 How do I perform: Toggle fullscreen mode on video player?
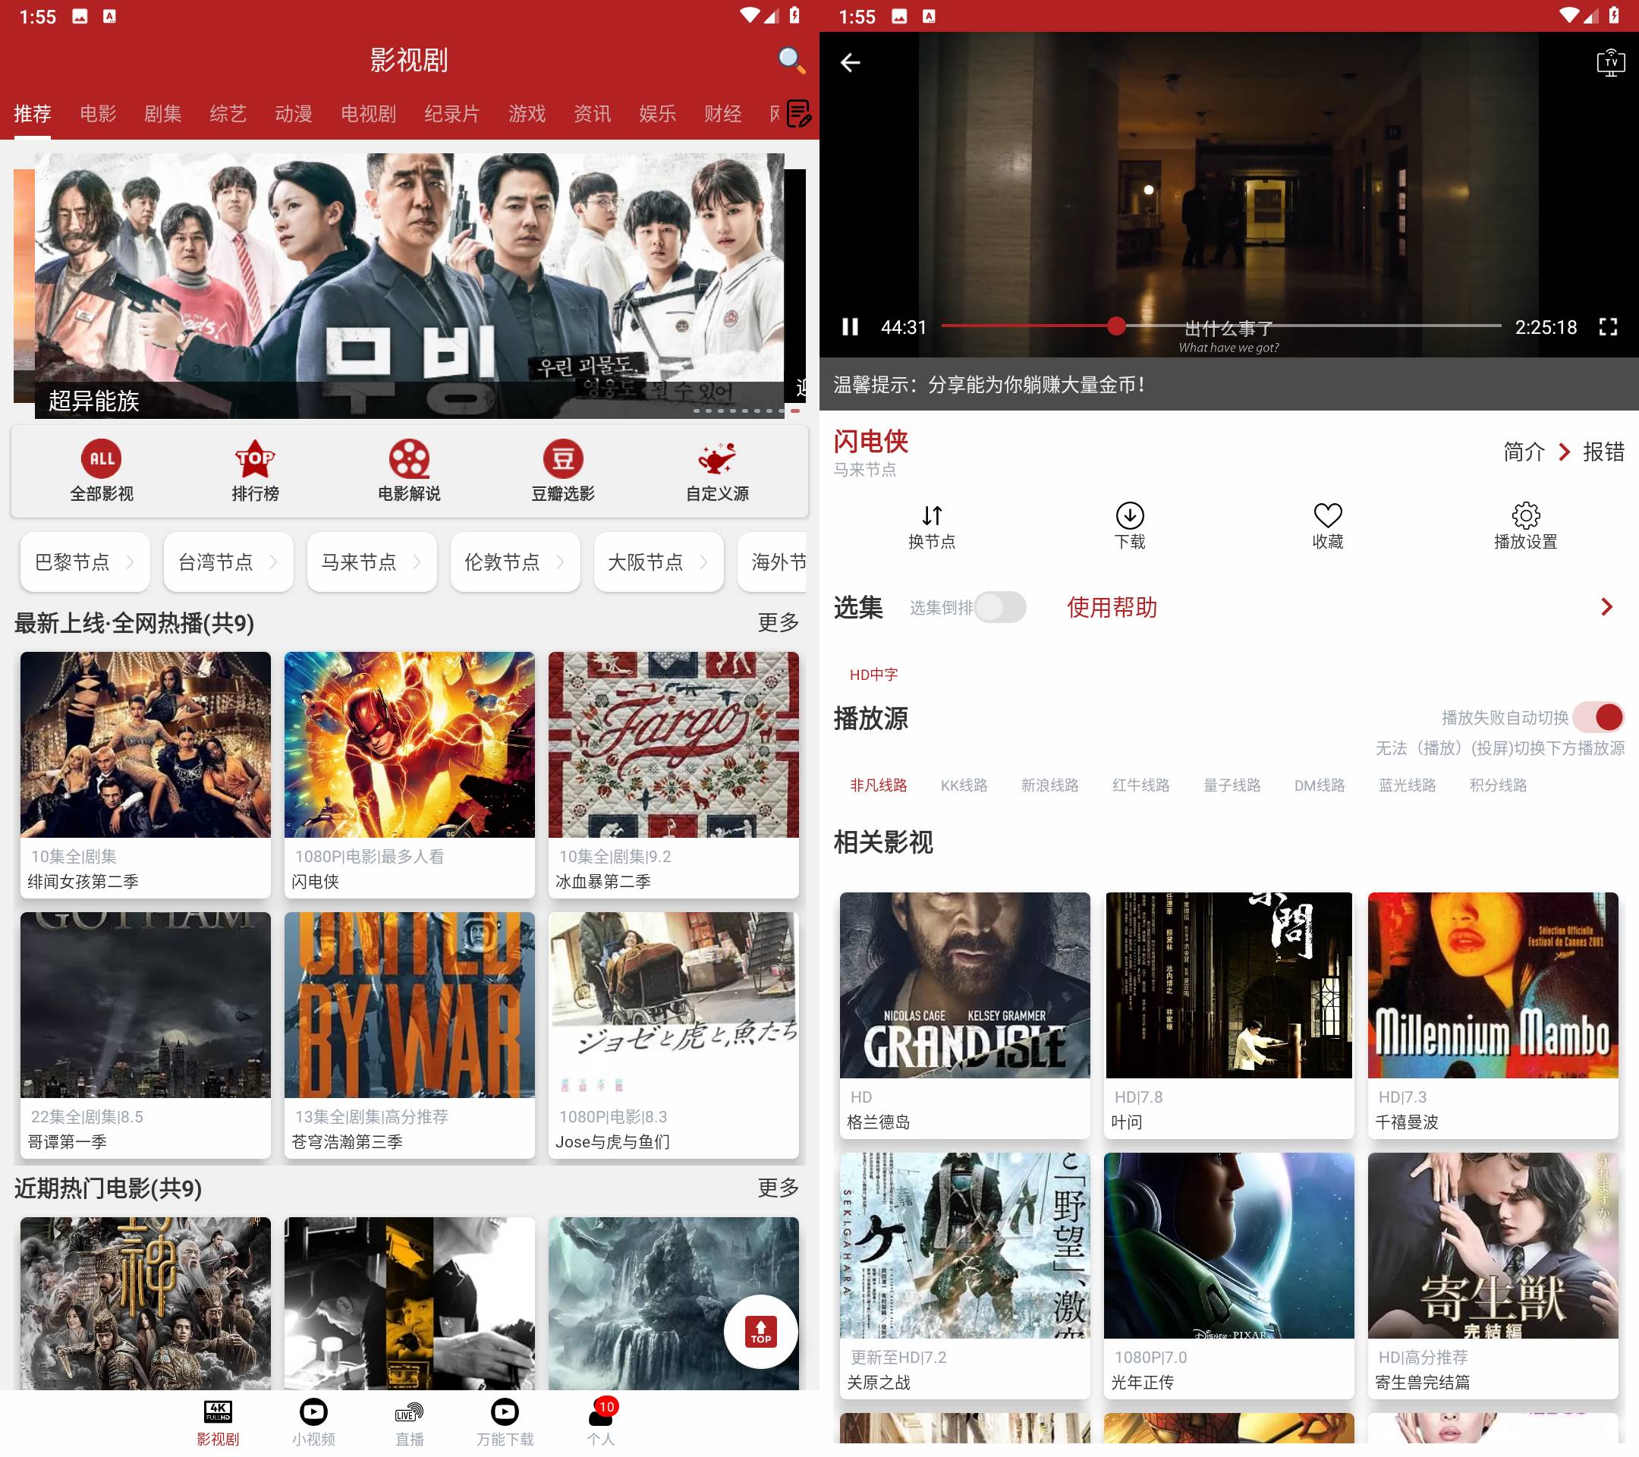pyautogui.click(x=1608, y=326)
